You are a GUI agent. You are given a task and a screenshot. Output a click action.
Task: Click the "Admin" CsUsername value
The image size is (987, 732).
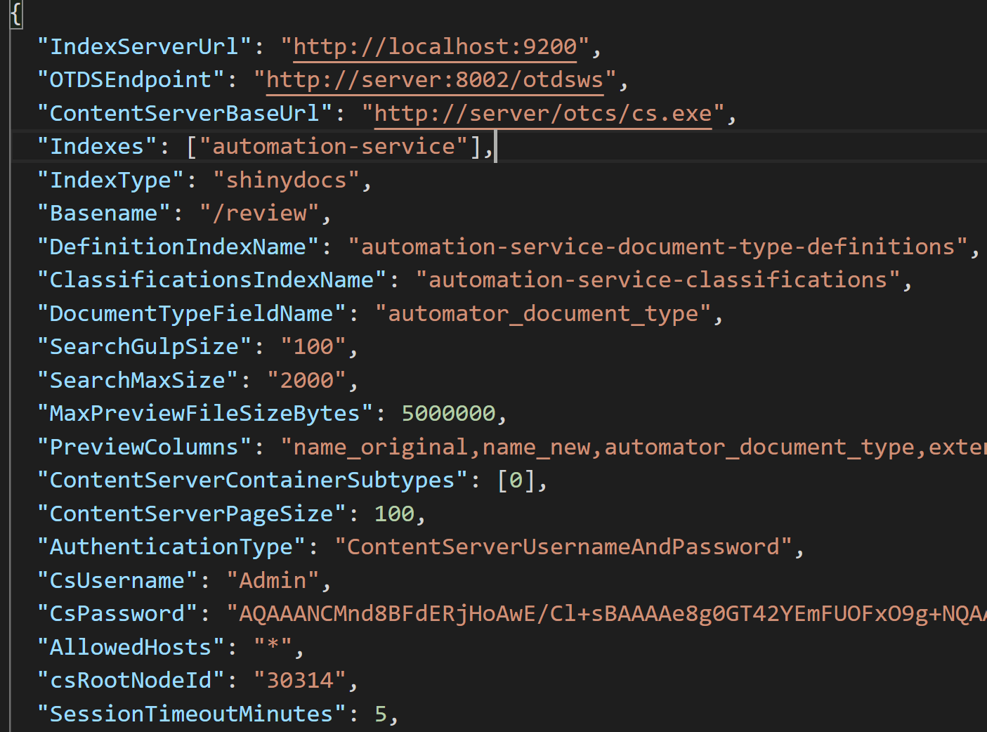273,581
